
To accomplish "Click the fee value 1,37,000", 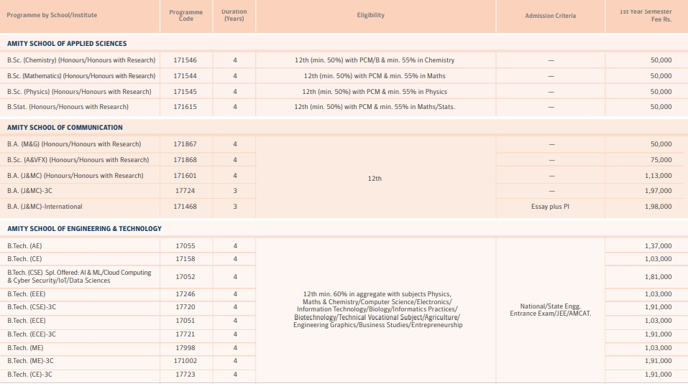I will [x=658, y=246].
